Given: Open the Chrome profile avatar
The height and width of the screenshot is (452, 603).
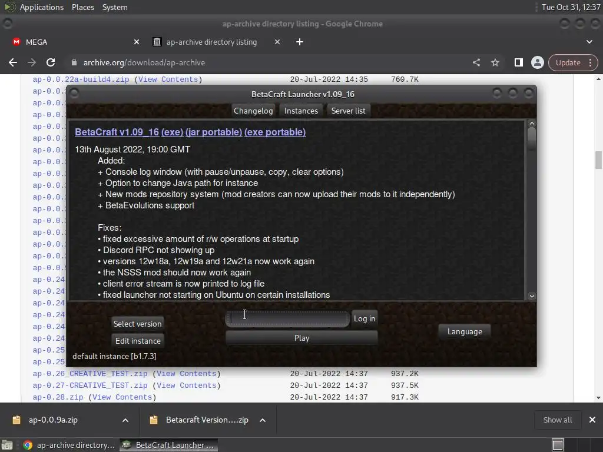Looking at the screenshot, I should tap(537, 62).
